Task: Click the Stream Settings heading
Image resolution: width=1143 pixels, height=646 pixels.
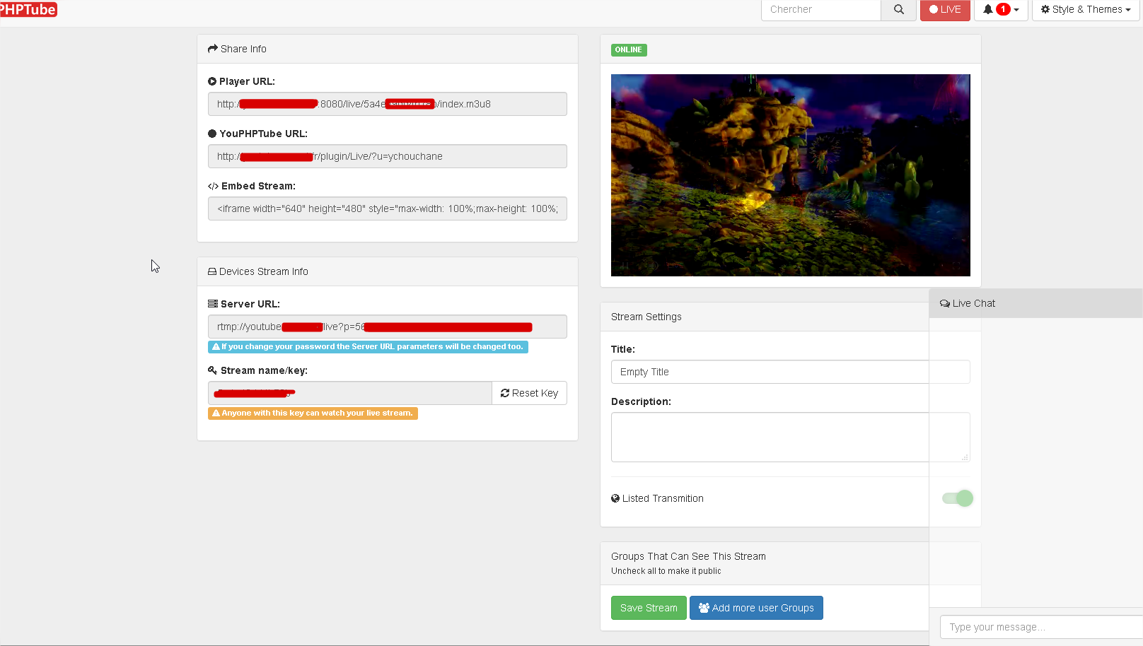Action: click(x=646, y=317)
